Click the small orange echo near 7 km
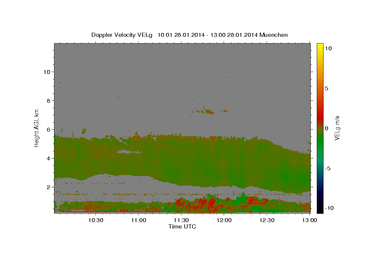384x256 pixels. (x=209, y=112)
